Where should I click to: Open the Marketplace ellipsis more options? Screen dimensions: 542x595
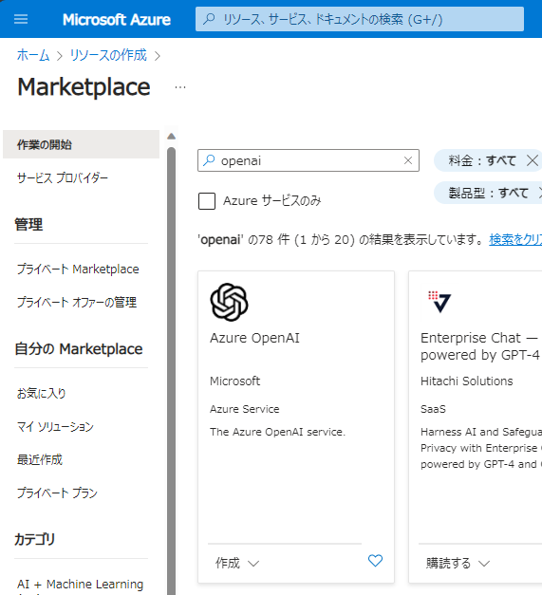point(180,87)
